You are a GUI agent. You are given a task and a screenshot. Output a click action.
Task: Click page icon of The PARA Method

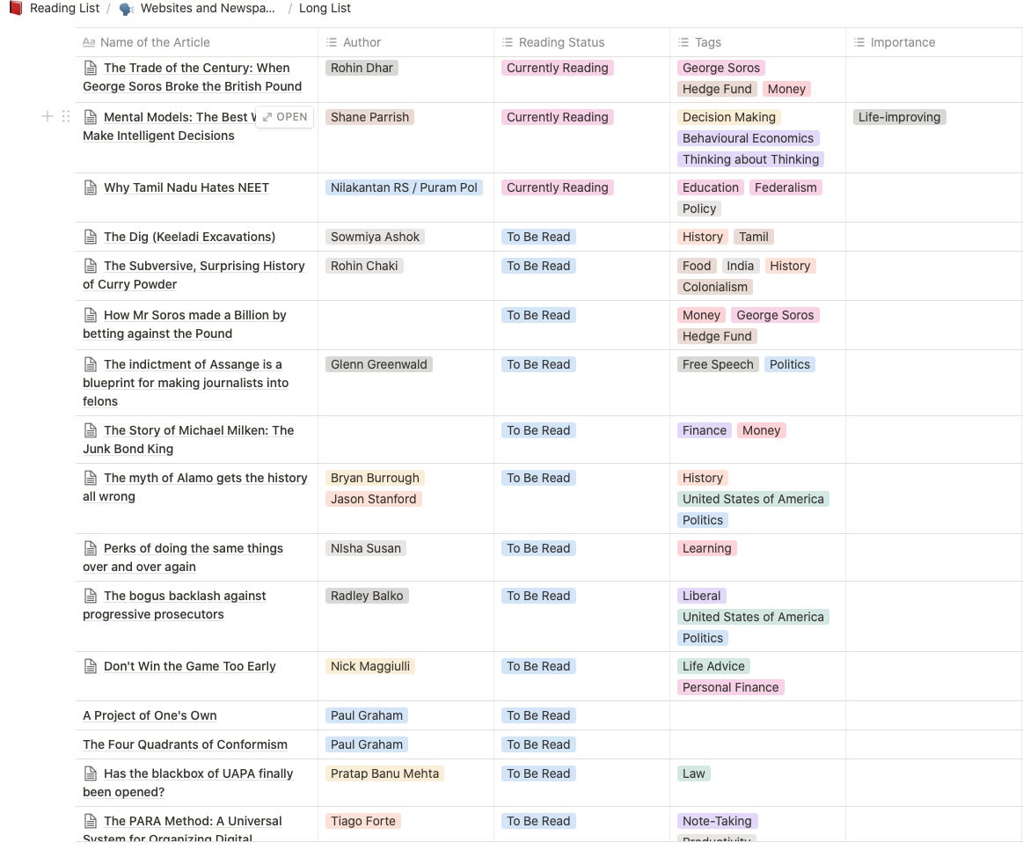91,821
